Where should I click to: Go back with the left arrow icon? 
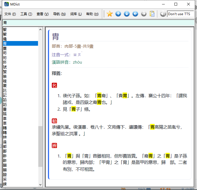click(x=135, y=14)
